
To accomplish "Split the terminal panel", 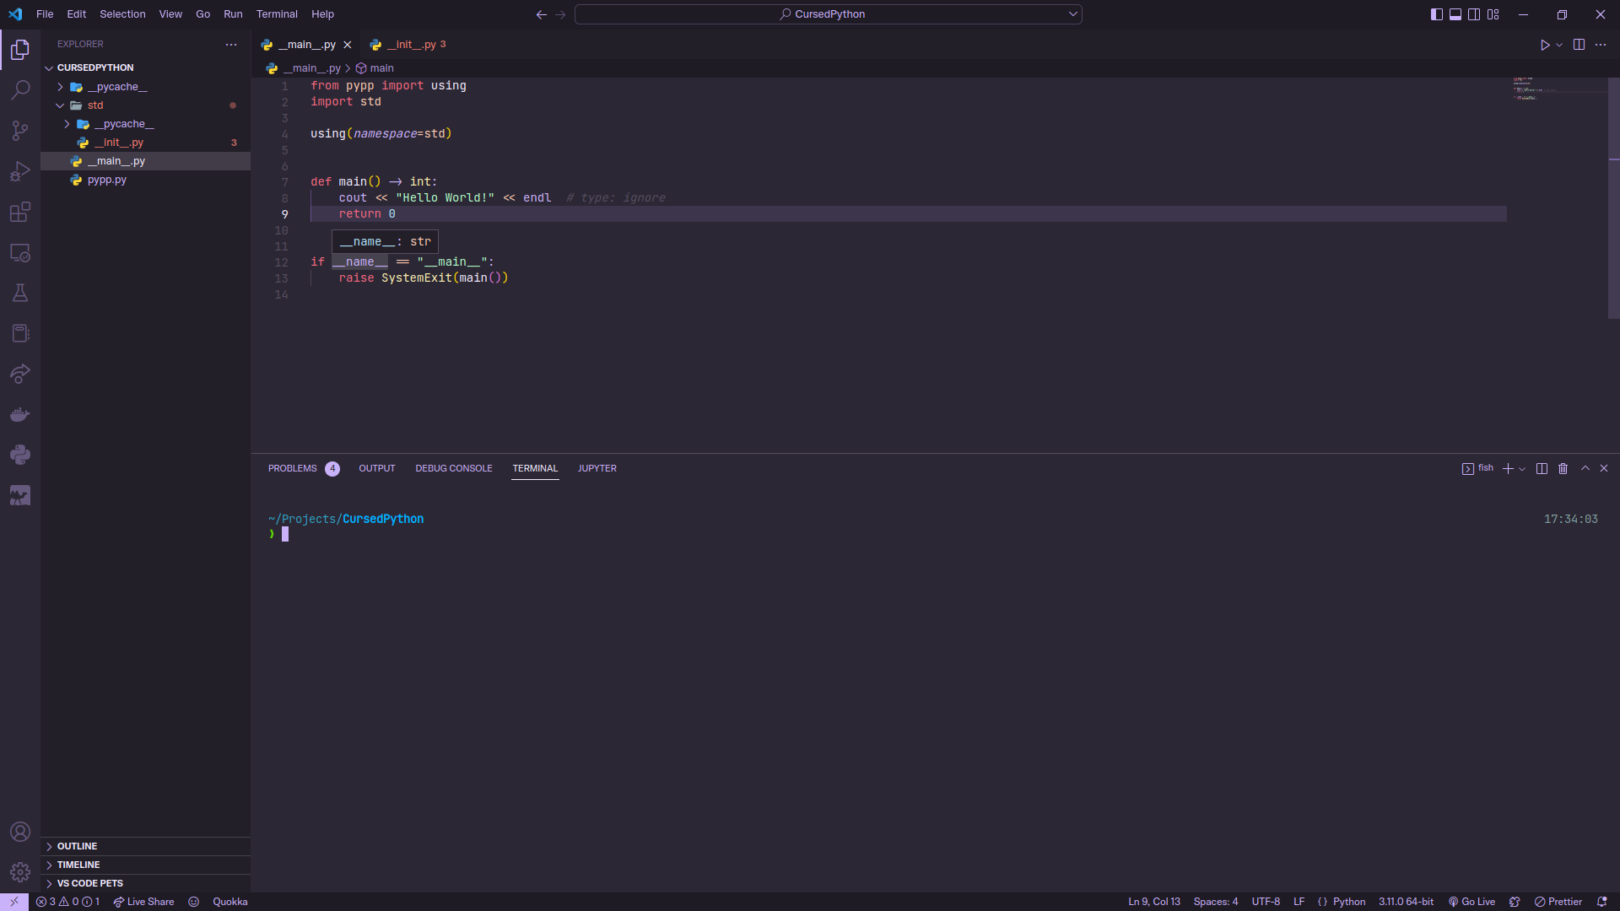I will click(1542, 468).
